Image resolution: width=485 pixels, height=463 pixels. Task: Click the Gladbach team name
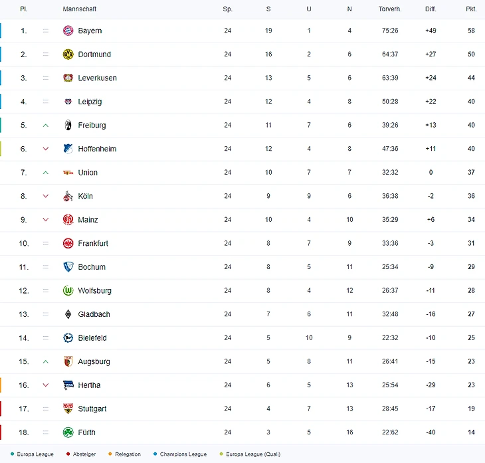point(94,314)
